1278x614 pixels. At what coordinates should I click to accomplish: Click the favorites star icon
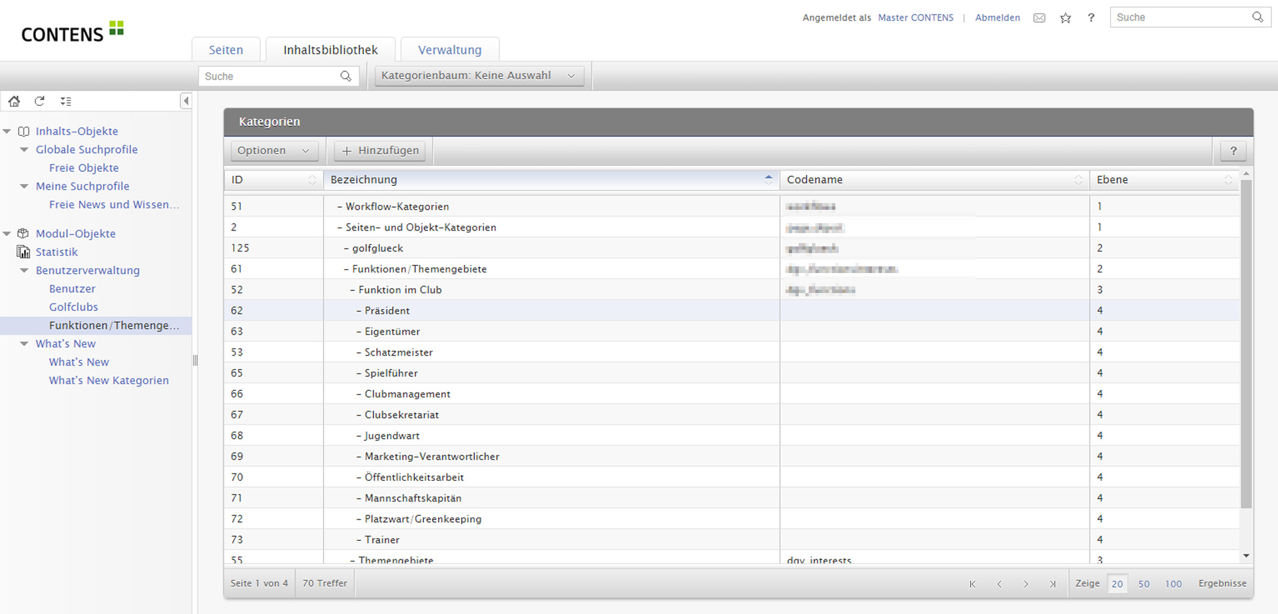coord(1066,18)
